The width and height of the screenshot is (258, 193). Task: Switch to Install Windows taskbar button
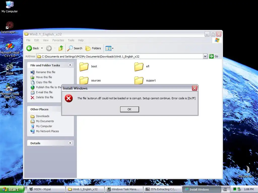tap(202, 189)
